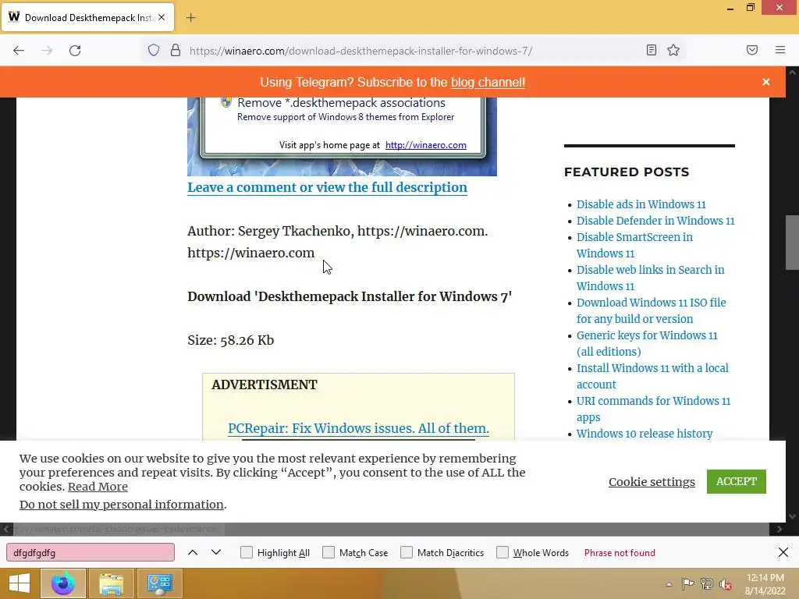Click the taskbar clock
This screenshot has width=799, height=599.
tap(765, 584)
